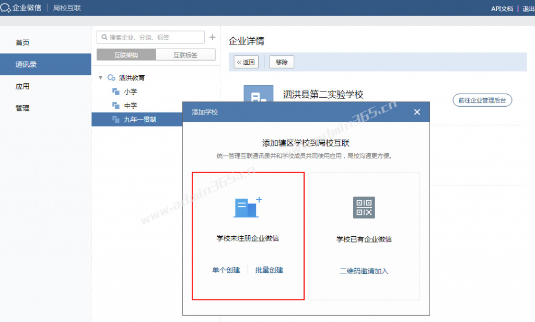
Task: Click the 单个创建 link
Action: pyautogui.click(x=226, y=270)
